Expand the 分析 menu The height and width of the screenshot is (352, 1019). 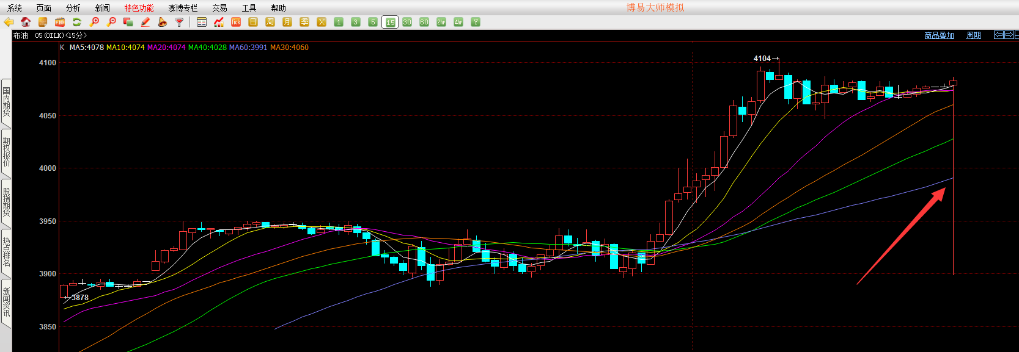click(73, 8)
